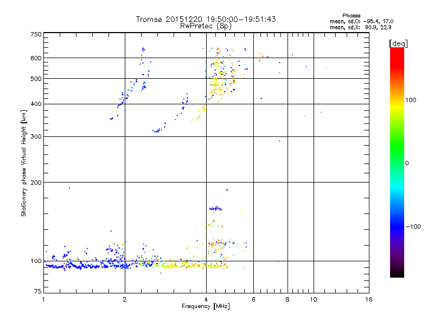Click the lone black data point below 200 km

pos(227,190)
